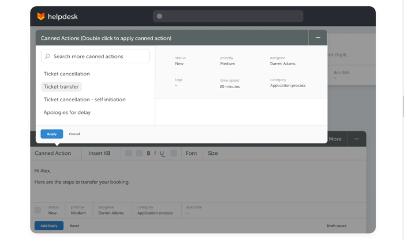Toggle Underline formatting

click(162, 154)
